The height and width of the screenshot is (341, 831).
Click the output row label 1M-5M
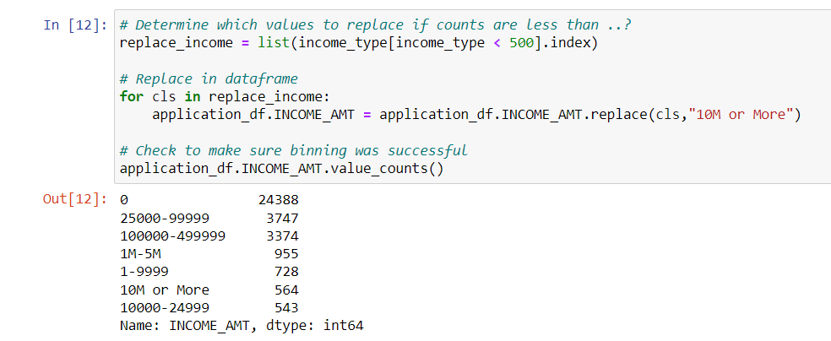click(x=140, y=253)
